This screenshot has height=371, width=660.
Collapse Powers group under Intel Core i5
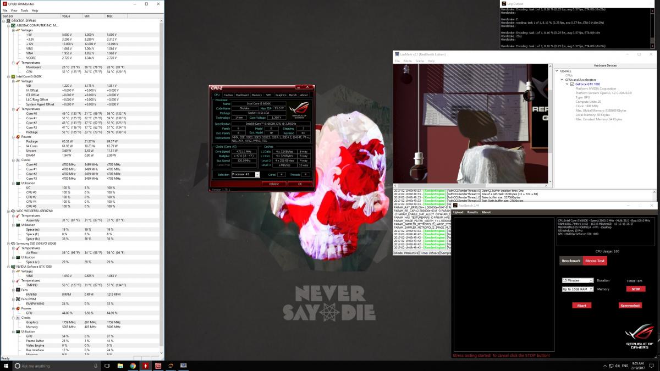(x=13, y=136)
